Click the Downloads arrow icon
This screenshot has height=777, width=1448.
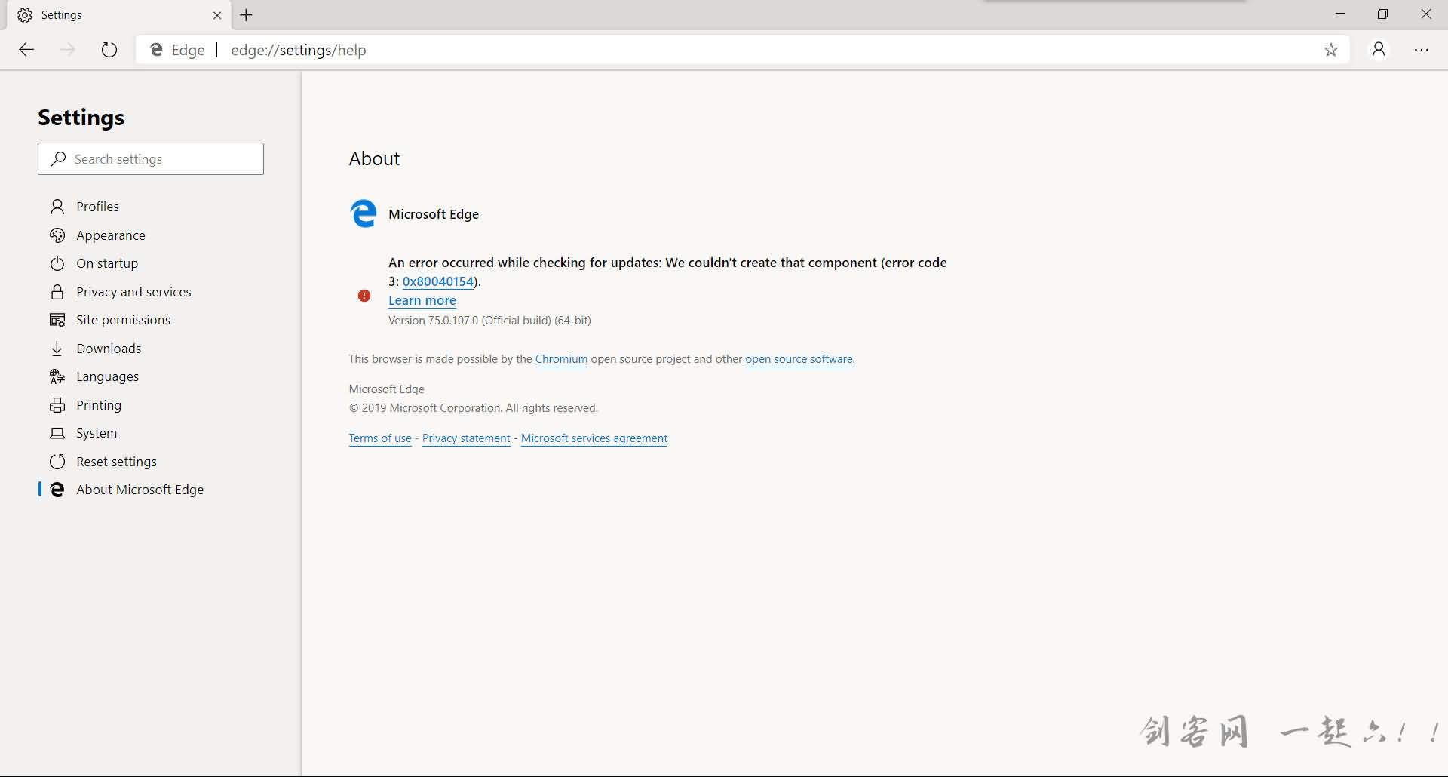(57, 349)
